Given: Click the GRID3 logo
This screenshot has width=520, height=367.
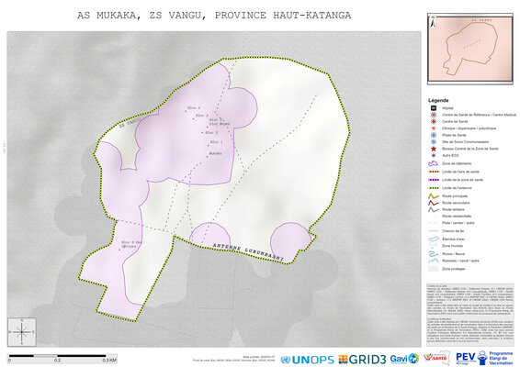Looking at the screenshot, I should [x=362, y=360].
